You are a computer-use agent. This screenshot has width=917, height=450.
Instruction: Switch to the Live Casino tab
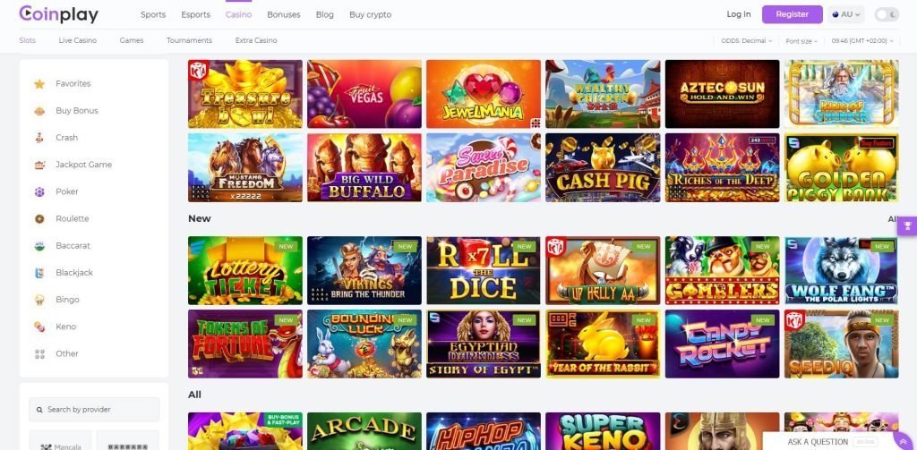(x=78, y=40)
